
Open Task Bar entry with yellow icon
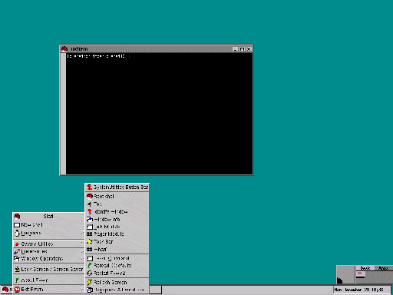point(117,242)
